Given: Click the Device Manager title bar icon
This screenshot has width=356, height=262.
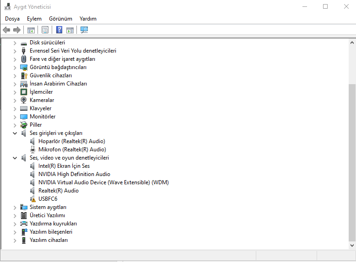Looking at the screenshot, I should pyautogui.click(x=7, y=6).
